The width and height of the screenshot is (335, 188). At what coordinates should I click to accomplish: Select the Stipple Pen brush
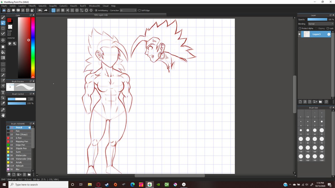(x=19, y=148)
